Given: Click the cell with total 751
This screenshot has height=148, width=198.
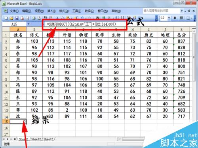Looking at the screenshot, I should click(182, 73).
